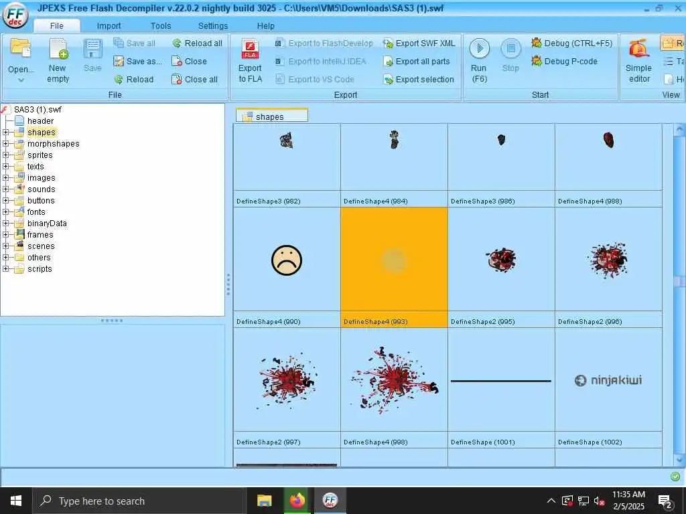Open the Windows Start menu
This screenshot has width=686, height=514.
[16, 501]
